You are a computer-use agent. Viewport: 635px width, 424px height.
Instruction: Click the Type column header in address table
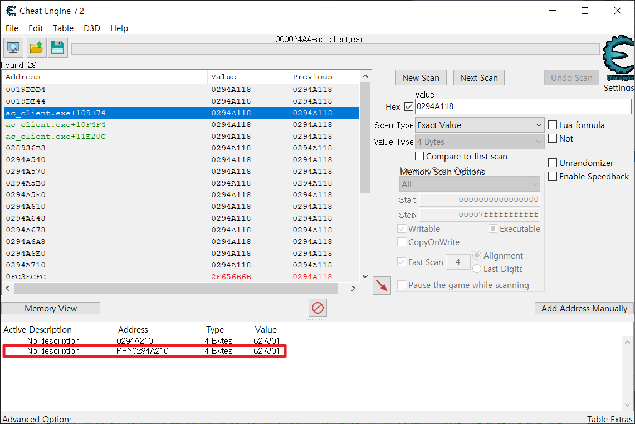click(228, 330)
